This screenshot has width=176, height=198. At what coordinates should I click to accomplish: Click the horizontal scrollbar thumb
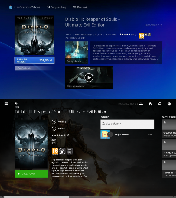pyautogui.click(x=37, y=197)
